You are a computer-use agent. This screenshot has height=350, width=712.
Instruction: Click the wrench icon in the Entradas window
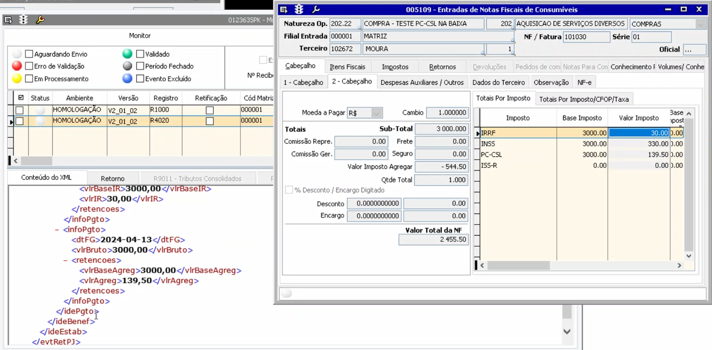(316, 10)
